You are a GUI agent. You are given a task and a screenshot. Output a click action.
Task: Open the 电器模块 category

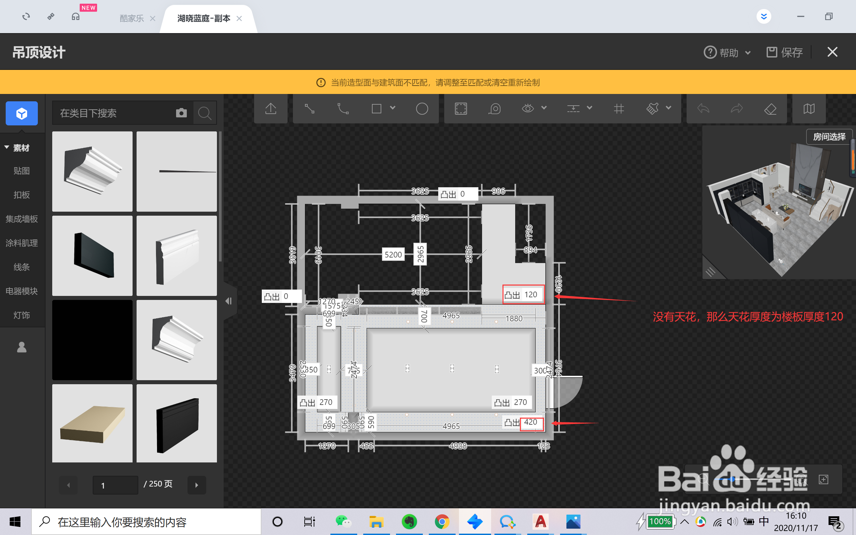(22, 291)
